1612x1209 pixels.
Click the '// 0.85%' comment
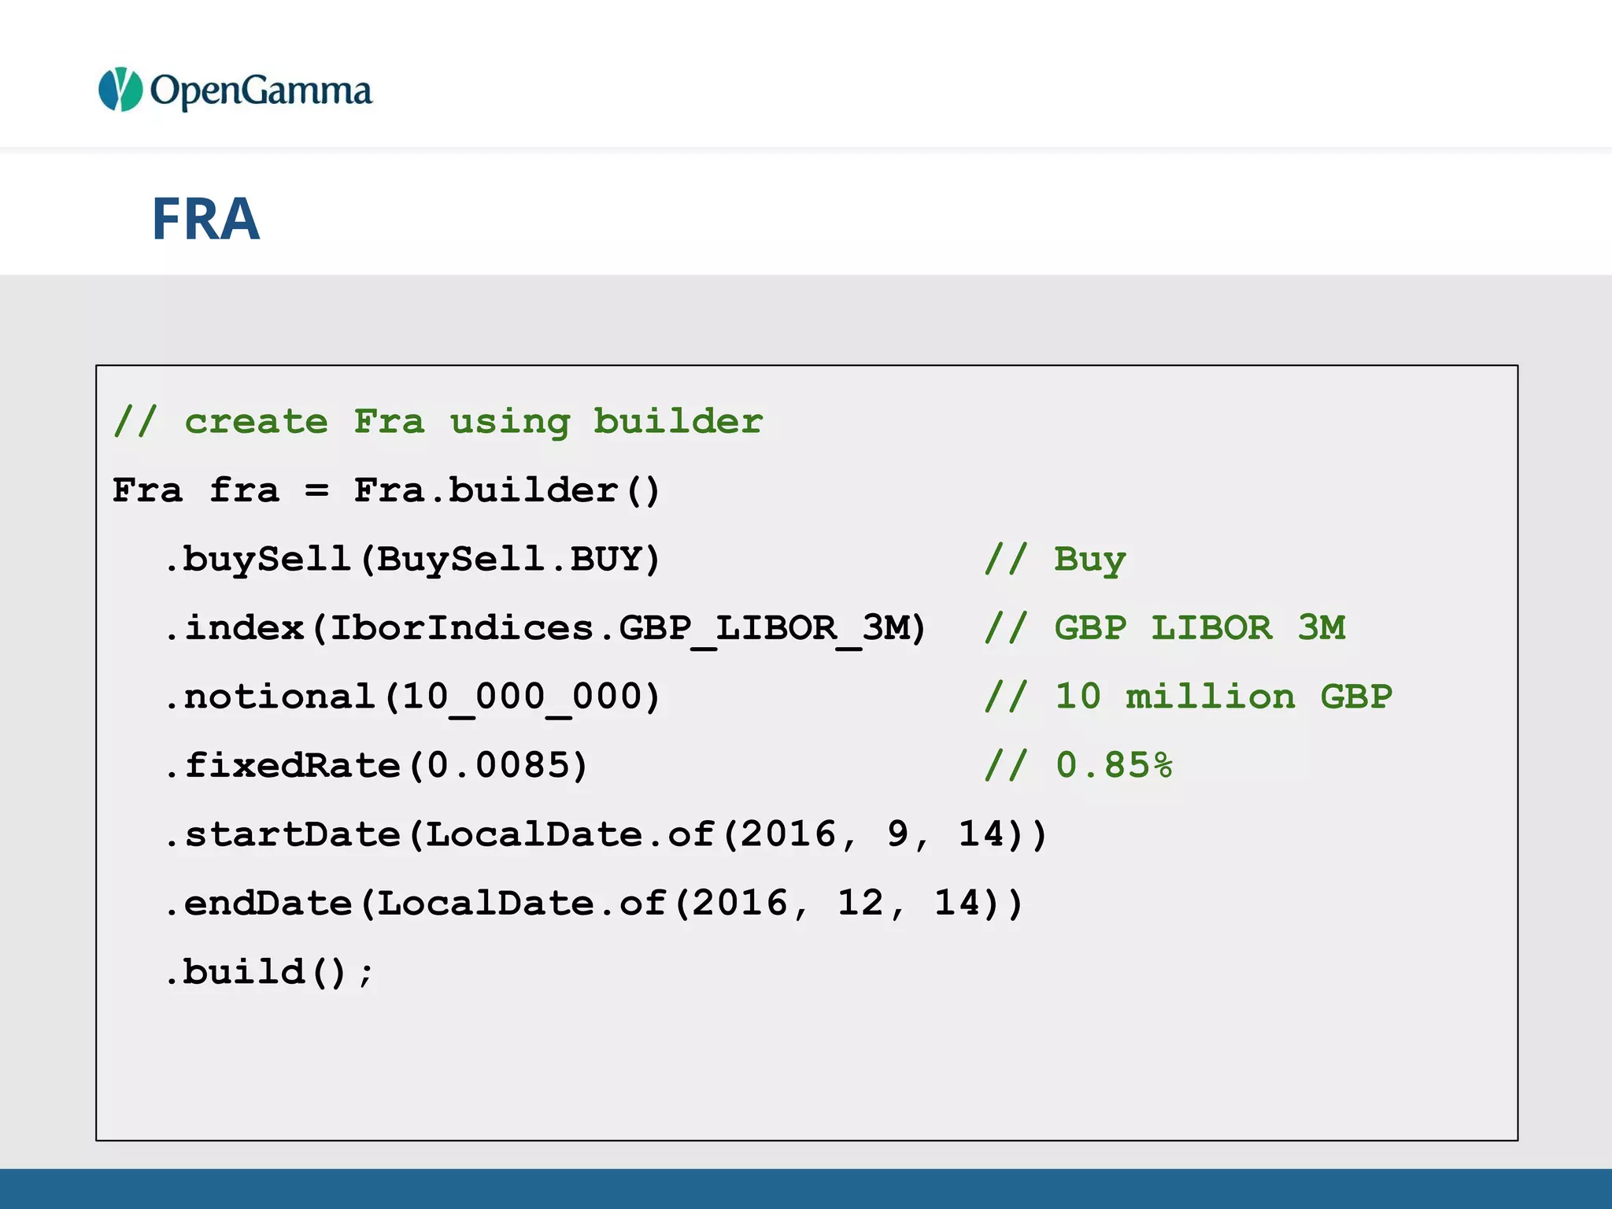coord(1078,766)
